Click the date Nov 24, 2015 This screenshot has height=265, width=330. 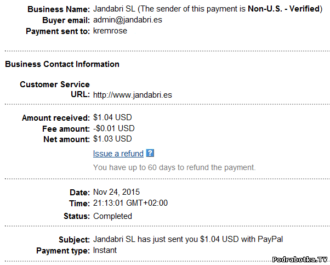tap(116, 193)
